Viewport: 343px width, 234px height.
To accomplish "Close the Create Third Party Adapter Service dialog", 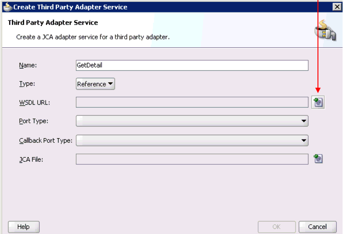I will point(337,7).
